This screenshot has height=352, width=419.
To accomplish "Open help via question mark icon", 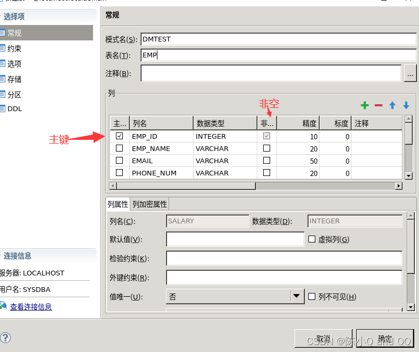I will (x=5, y=338).
